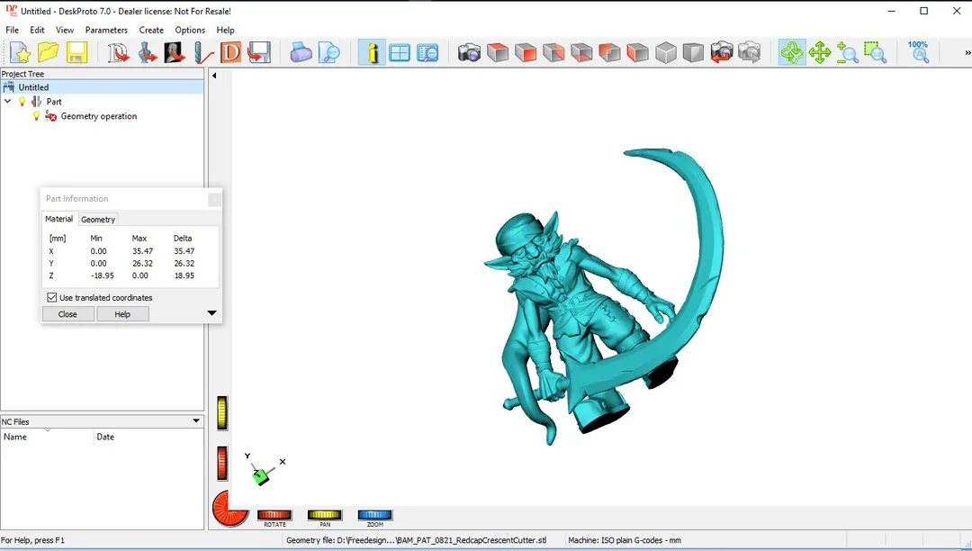Click the Geometry file path in status bar
Screen dimensions: 972x551
tap(416, 540)
